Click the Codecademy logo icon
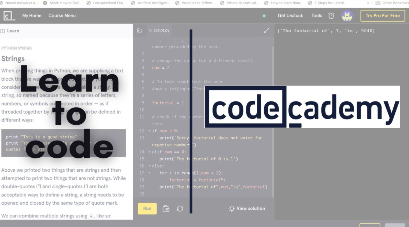Image resolution: width=409 pixels, height=227 pixels. click(9, 16)
